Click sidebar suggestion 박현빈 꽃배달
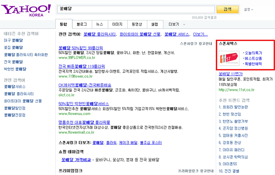The image size is (275, 175). [x=15, y=69]
